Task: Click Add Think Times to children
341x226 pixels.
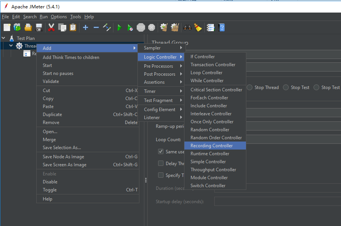Action: (x=88, y=57)
